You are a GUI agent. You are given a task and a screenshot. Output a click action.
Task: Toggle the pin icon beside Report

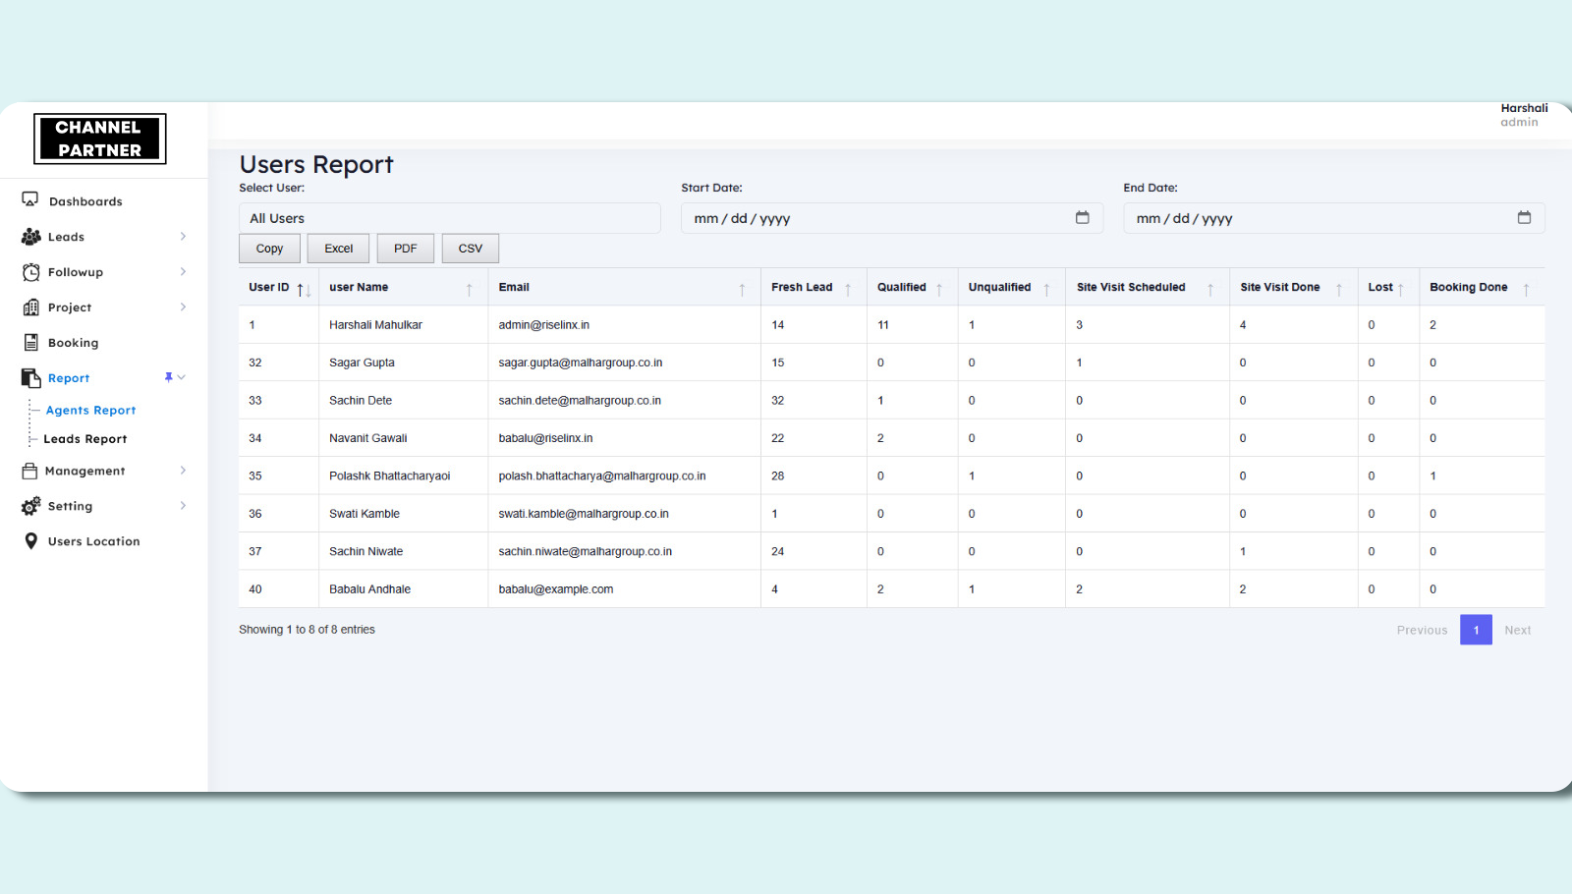pos(168,377)
